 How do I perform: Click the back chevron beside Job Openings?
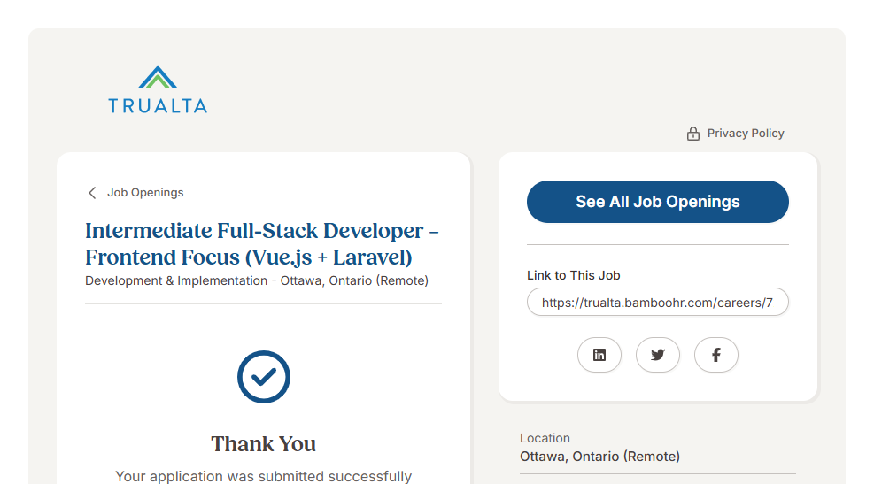pos(92,193)
